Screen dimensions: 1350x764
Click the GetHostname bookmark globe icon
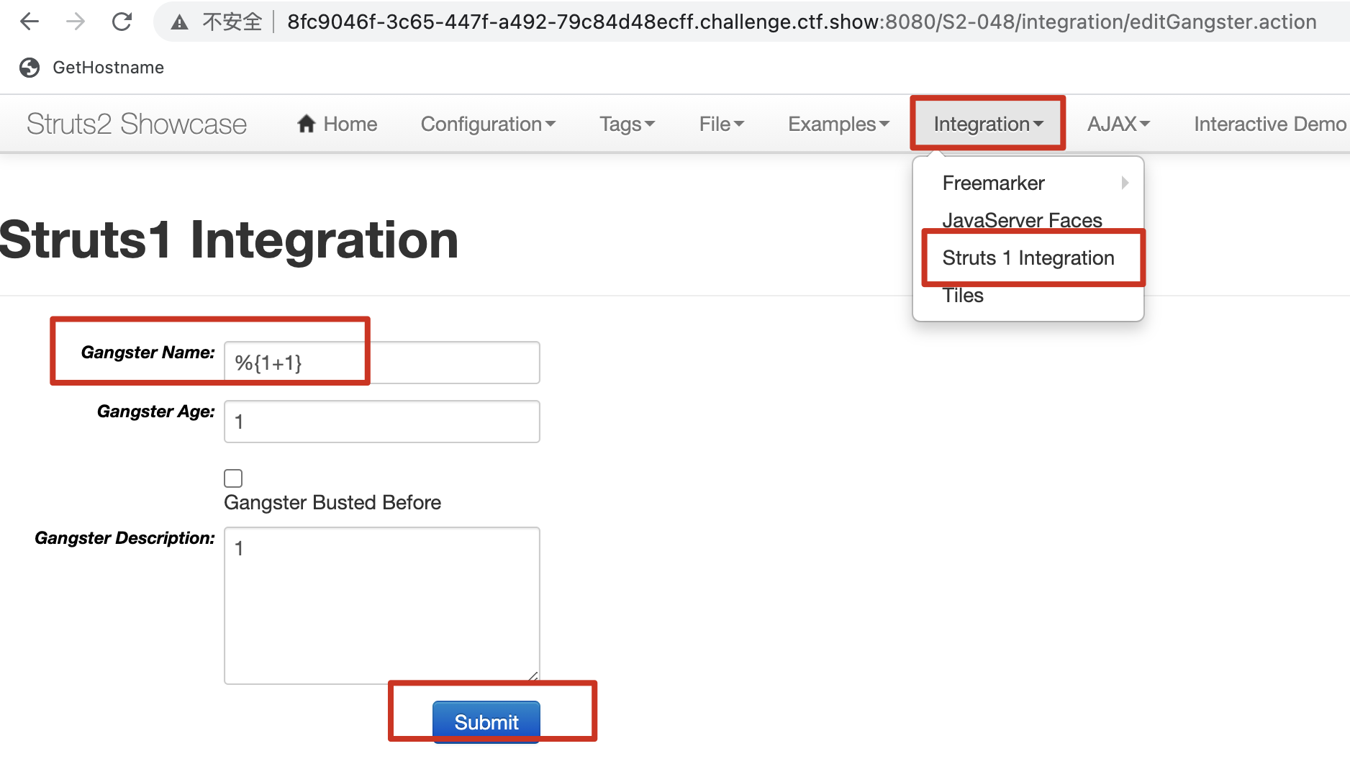coord(30,68)
